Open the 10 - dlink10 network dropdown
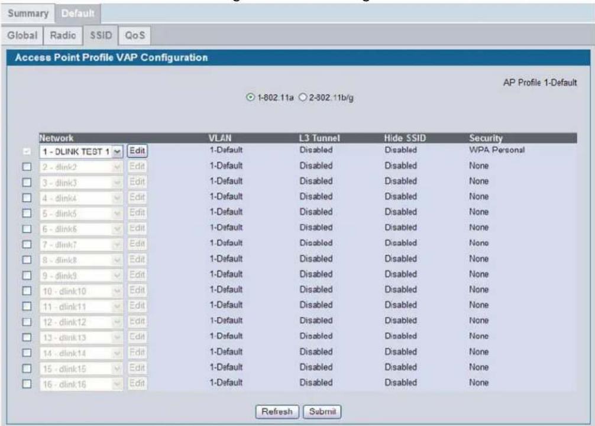The width and height of the screenshot is (595, 426). [x=81, y=291]
